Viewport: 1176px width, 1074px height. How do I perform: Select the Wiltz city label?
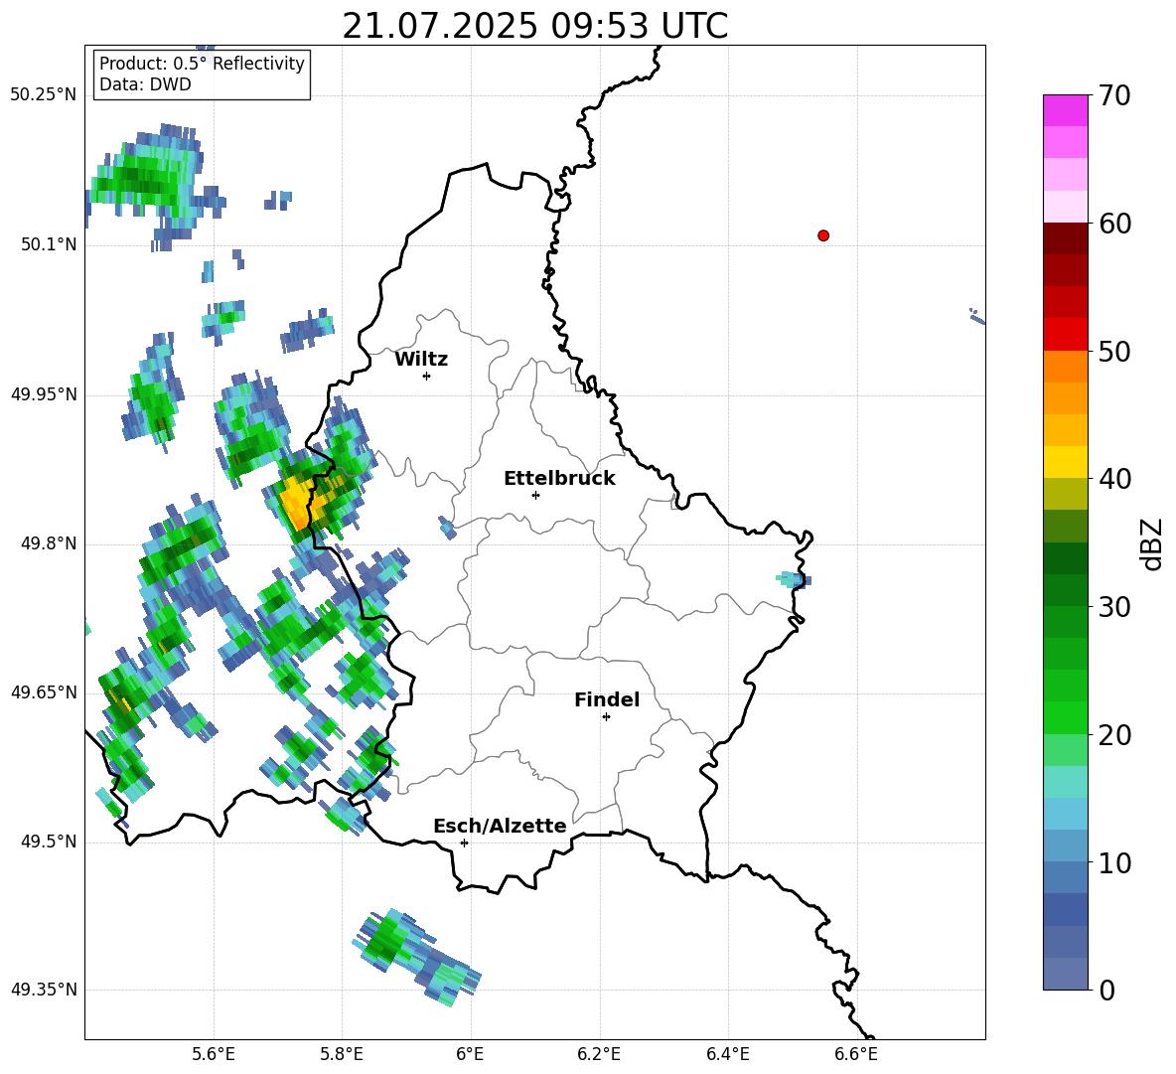tap(421, 360)
